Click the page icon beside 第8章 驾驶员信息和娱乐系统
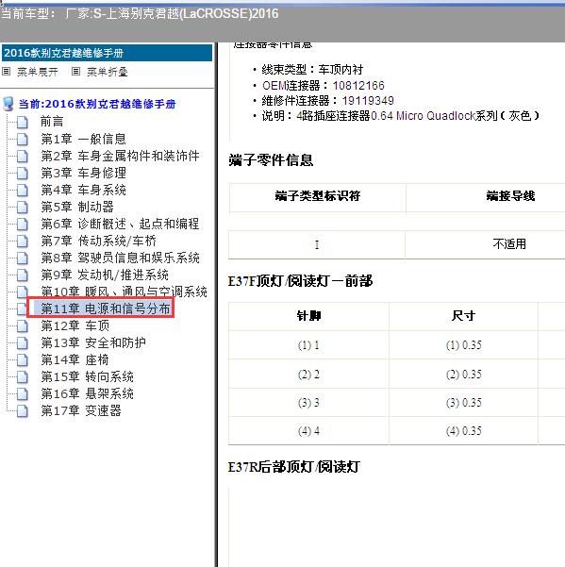This screenshot has width=565, height=567. tap(23, 258)
